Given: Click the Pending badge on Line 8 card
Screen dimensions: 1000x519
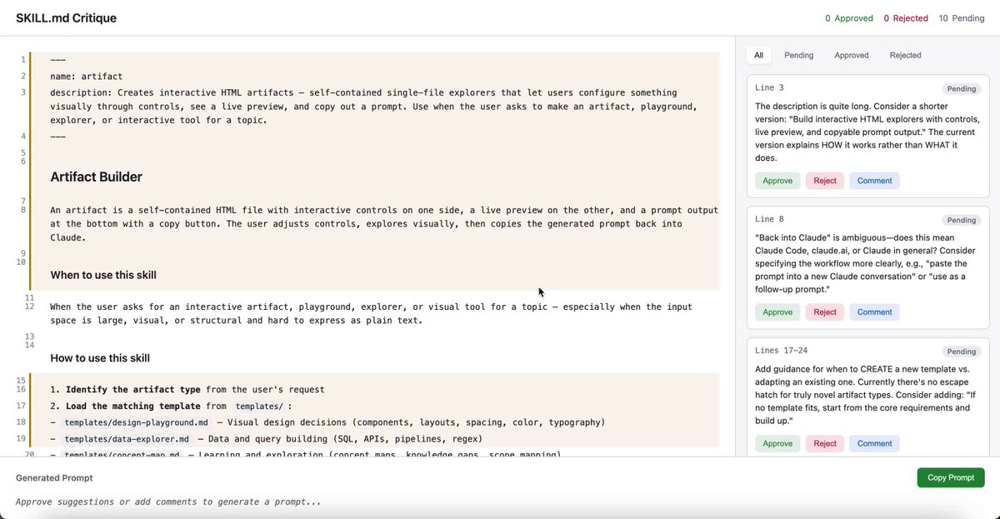Looking at the screenshot, I should click(x=962, y=220).
